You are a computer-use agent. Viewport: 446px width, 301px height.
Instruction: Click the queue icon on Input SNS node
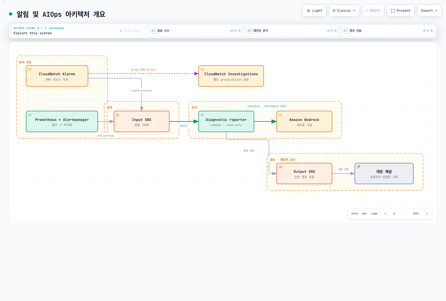(x=118, y=115)
